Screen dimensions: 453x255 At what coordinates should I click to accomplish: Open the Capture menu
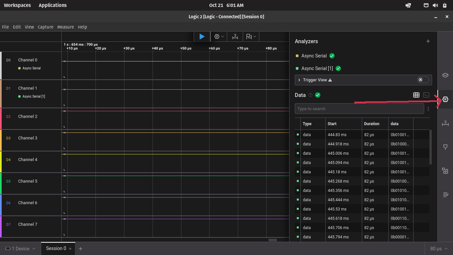(45, 27)
